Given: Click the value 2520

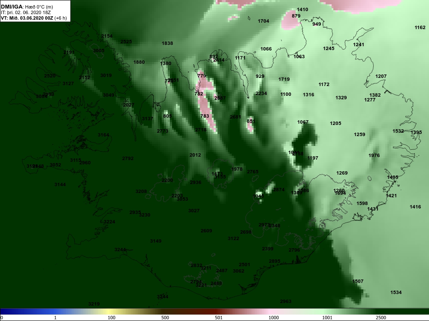Looking at the screenshot, I should [50, 76].
